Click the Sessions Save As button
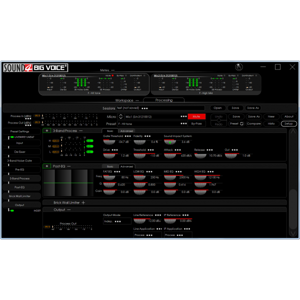This screenshot has height=300, width=300. coord(253,108)
